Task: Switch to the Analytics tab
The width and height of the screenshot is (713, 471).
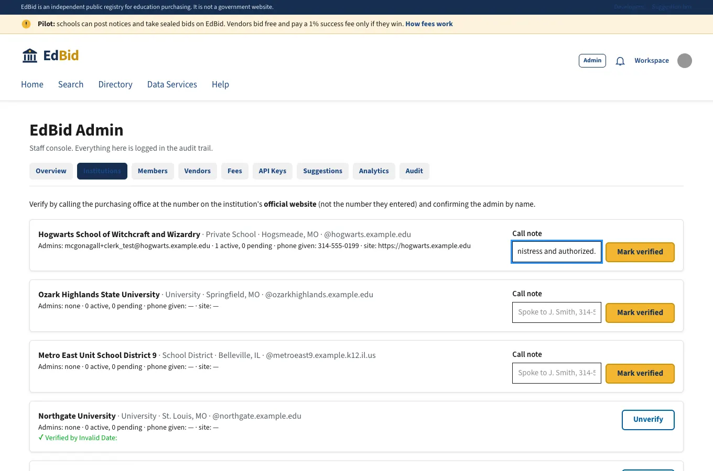Action: [x=374, y=171]
